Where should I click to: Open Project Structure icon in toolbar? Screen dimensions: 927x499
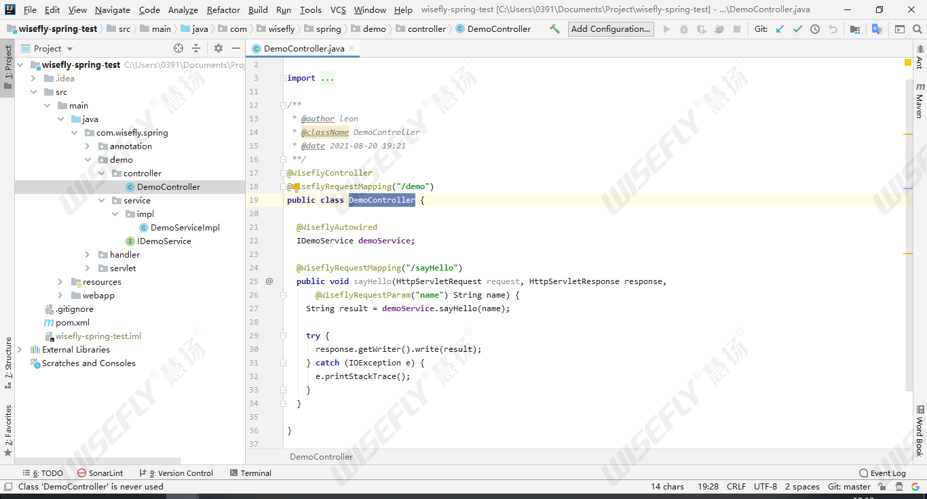pos(855,29)
